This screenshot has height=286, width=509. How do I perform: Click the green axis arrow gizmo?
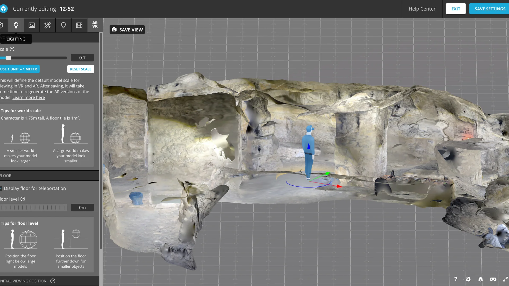pos(327,174)
